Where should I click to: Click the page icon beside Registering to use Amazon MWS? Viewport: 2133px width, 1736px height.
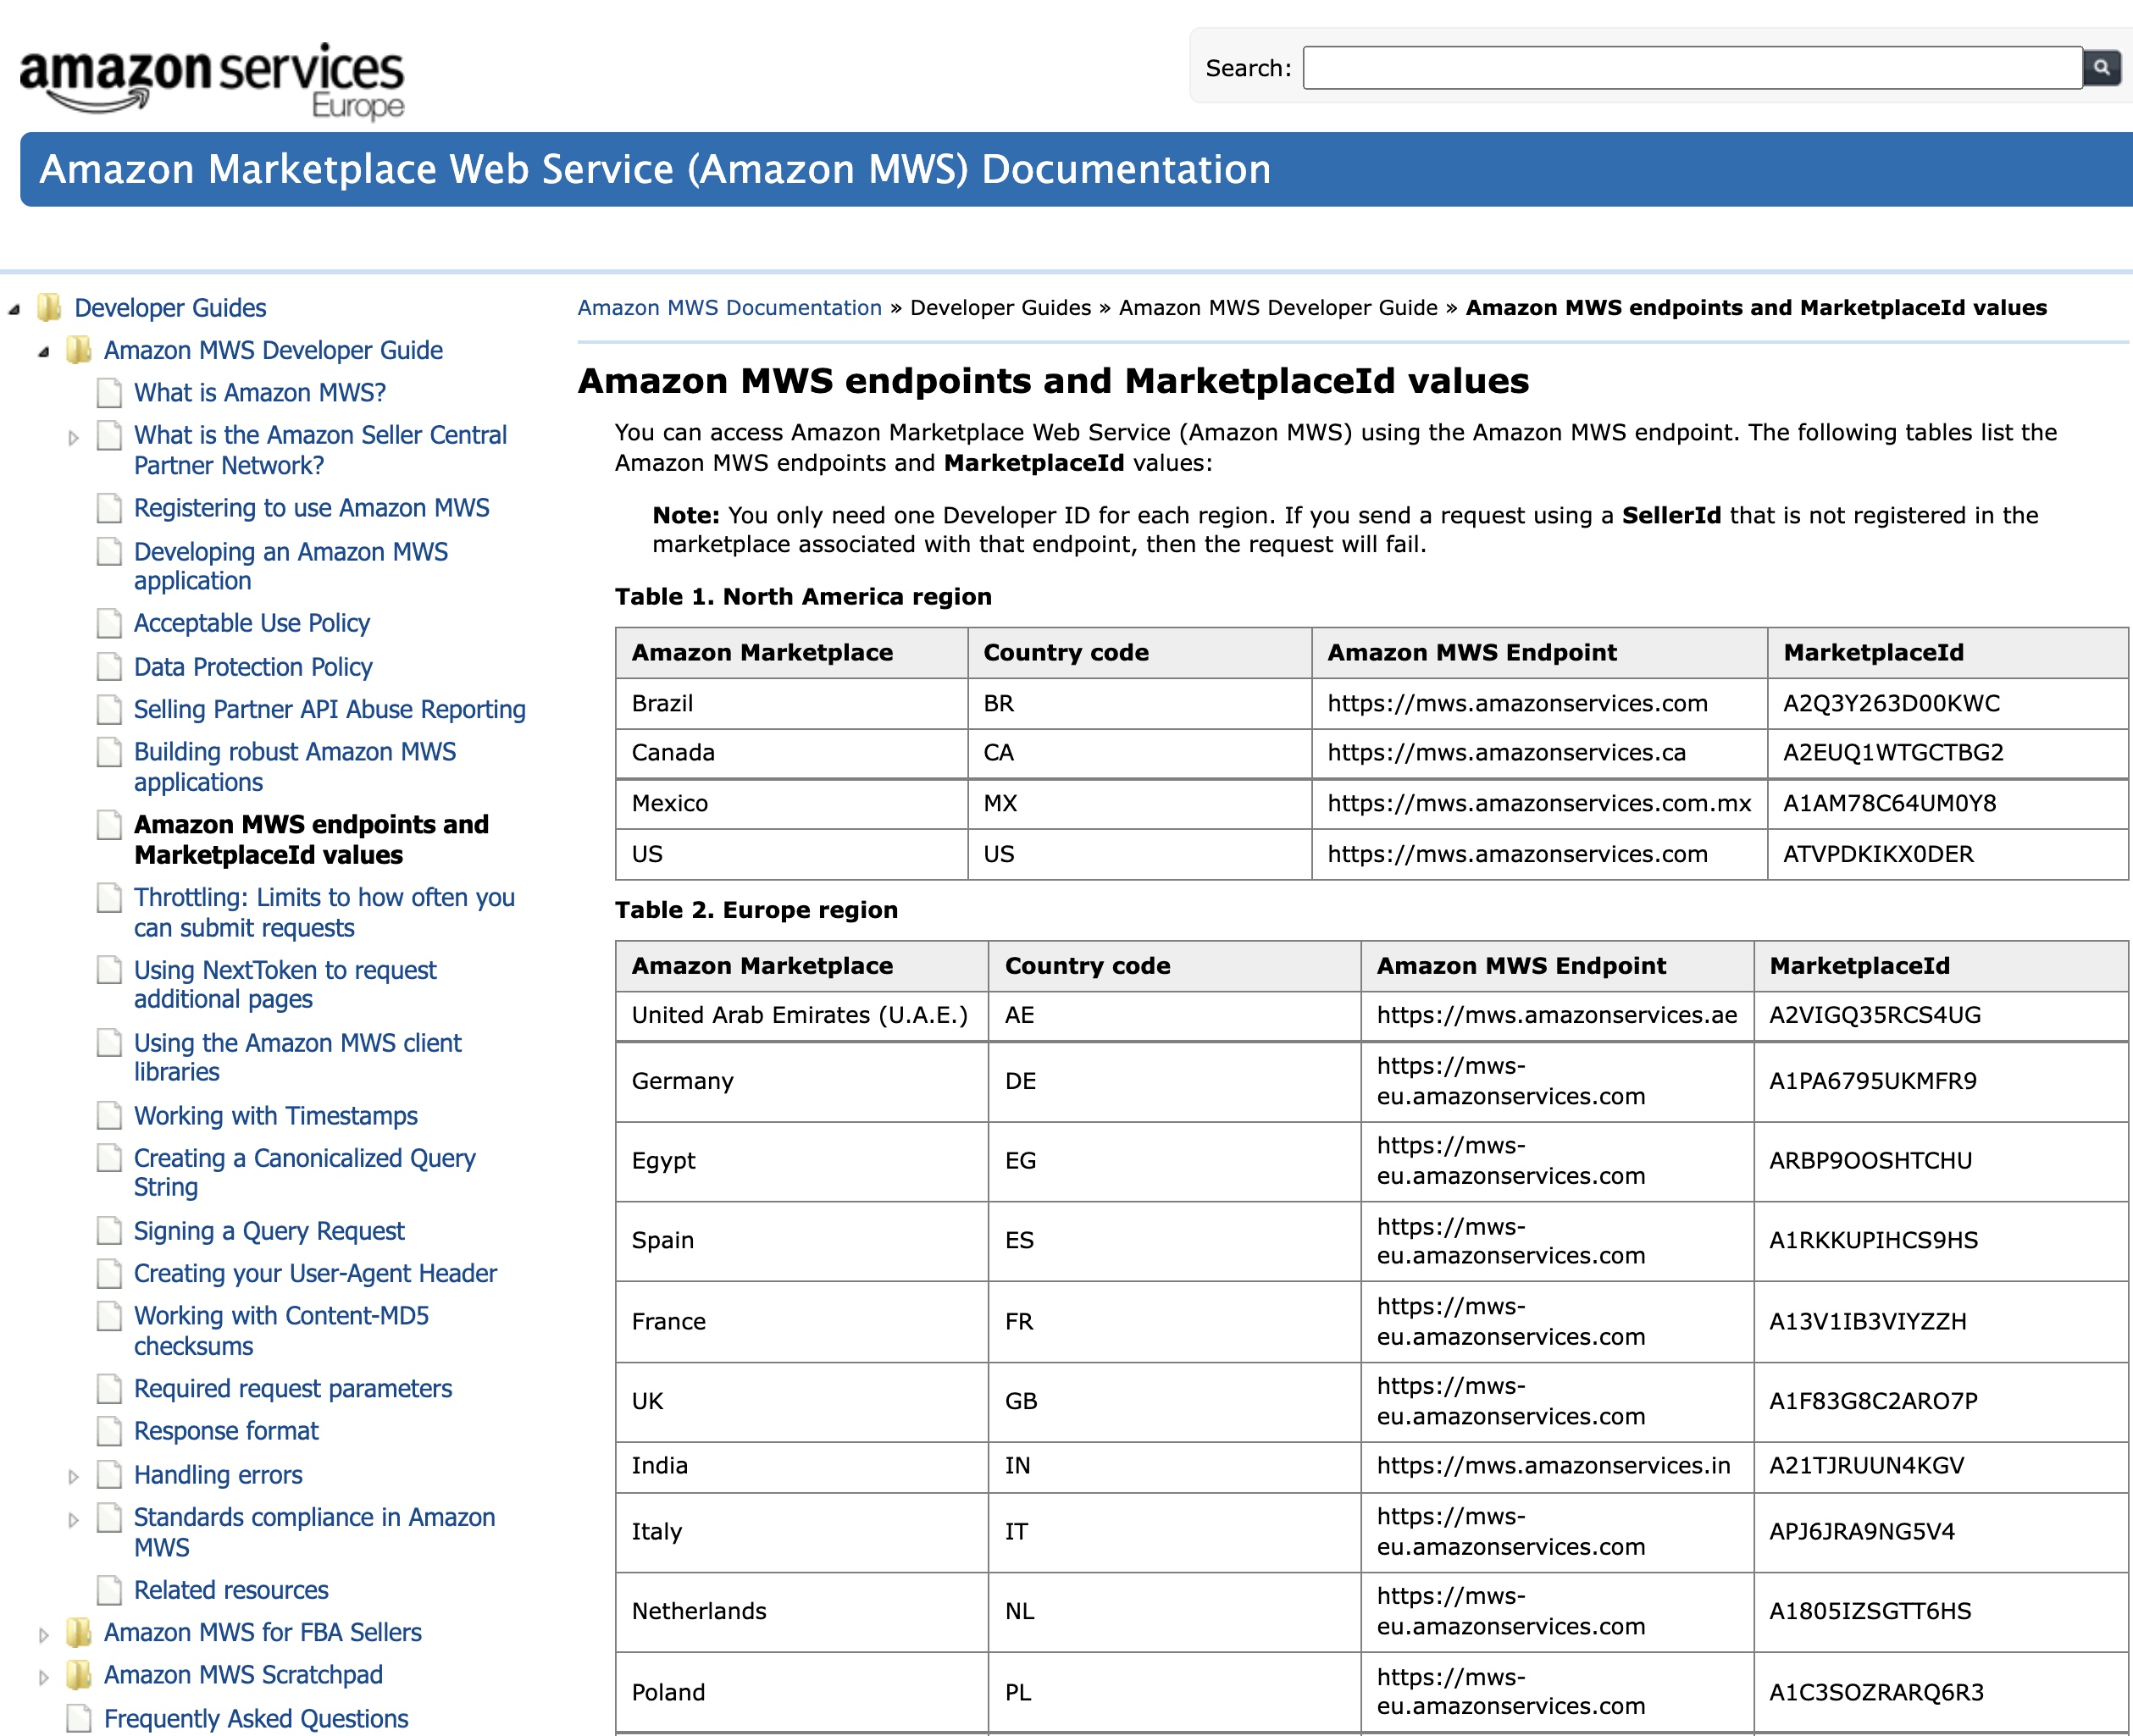point(110,508)
